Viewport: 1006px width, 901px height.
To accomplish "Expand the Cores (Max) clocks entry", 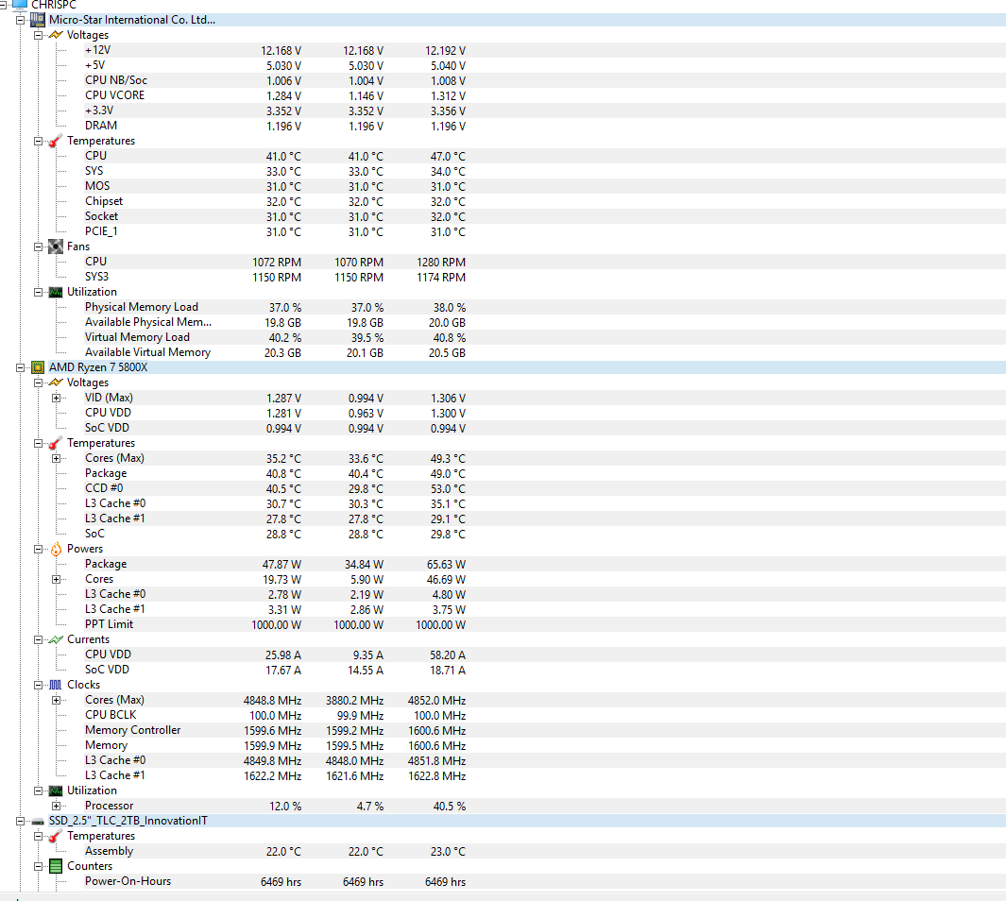I will click(x=56, y=700).
